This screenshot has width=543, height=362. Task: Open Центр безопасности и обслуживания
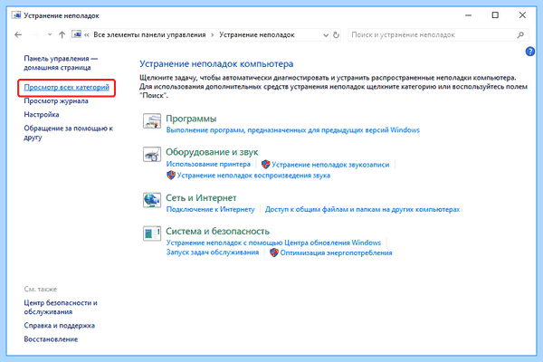coord(61,308)
